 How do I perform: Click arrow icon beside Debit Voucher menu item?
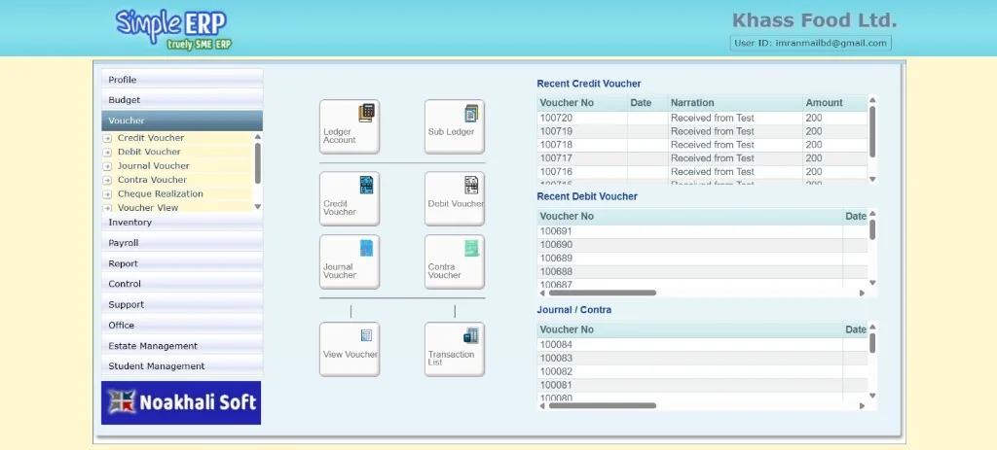(107, 153)
